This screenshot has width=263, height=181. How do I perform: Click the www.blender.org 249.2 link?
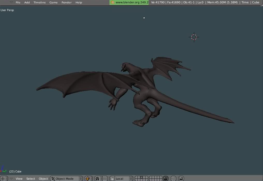coord(132,2)
